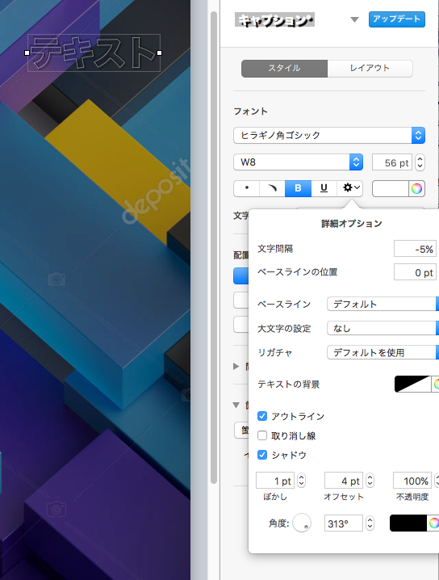The image size is (439, 580).
Task: Click the 313° angle field
Action: (x=344, y=523)
